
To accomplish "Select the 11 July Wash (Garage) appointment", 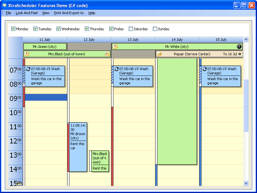I will (x=45, y=76).
